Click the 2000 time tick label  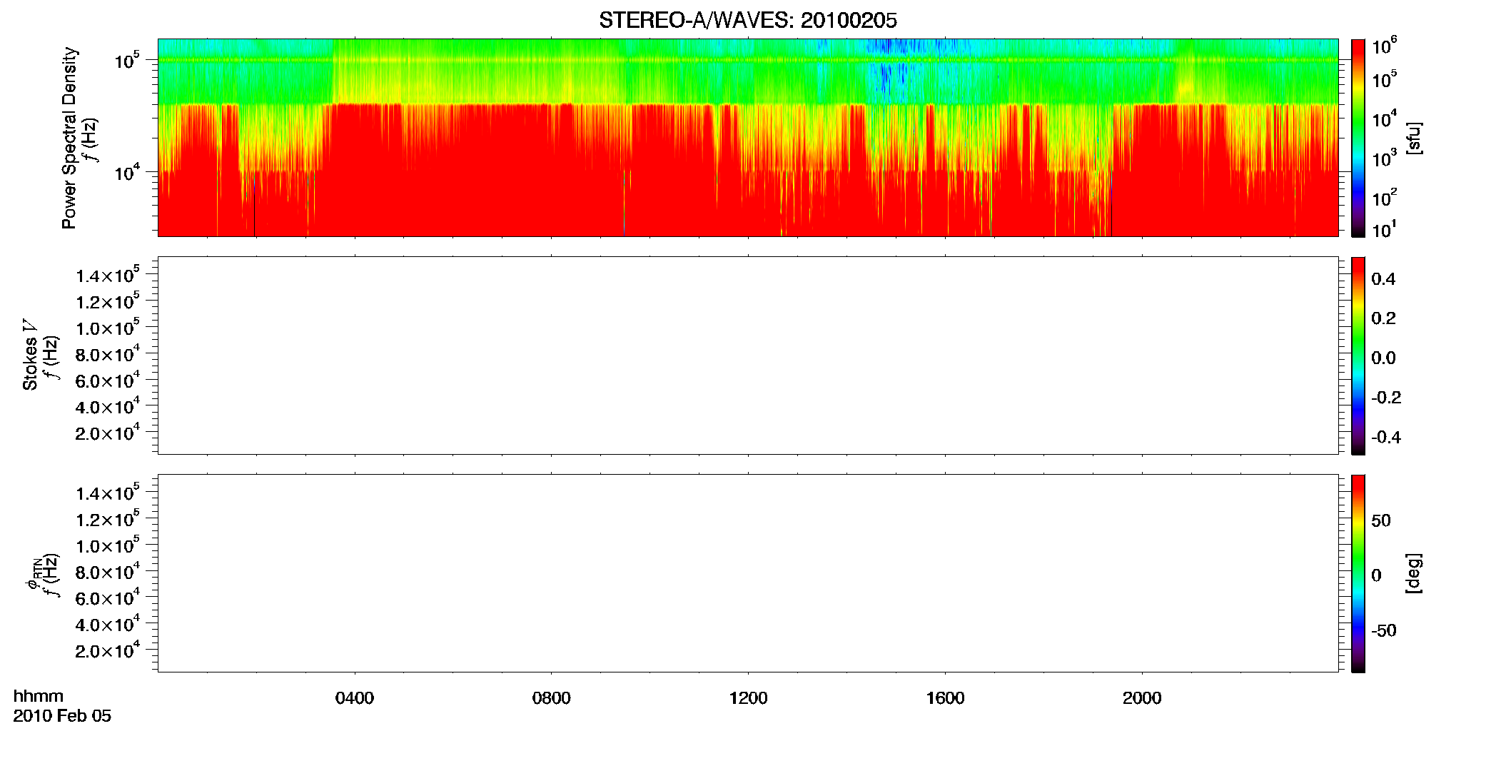coord(1142,698)
